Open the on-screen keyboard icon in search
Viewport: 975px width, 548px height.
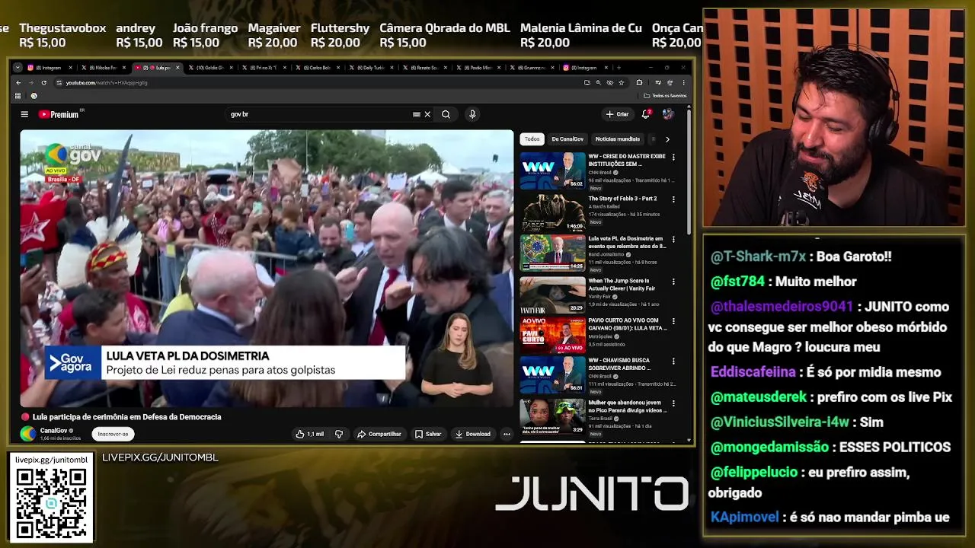416,114
